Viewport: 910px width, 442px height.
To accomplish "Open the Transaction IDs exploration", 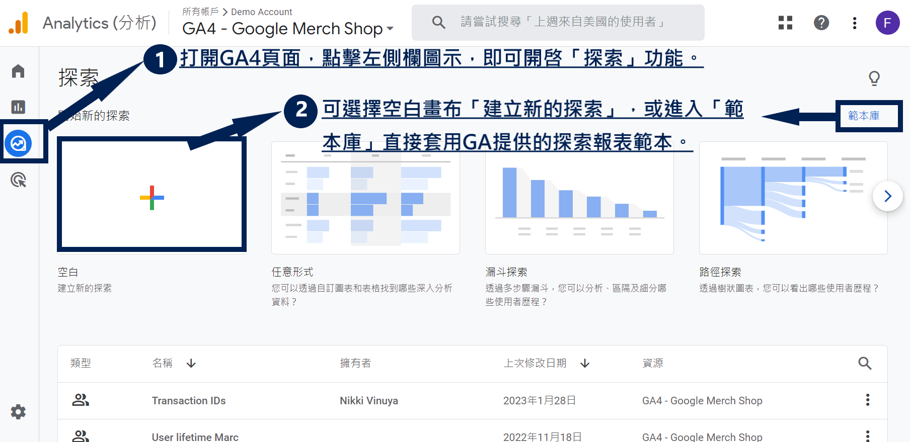I will 189,401.
